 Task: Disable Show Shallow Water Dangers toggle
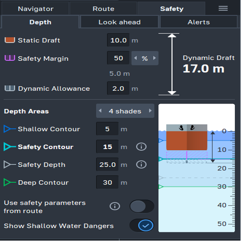tap(142, 226)
